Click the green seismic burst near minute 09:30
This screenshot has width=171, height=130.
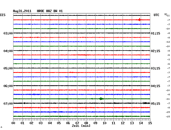[x=101, y=99]
